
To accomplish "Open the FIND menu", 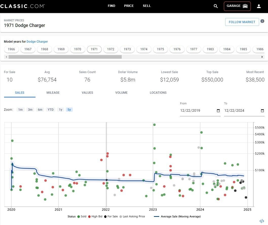I will (111, 6).
